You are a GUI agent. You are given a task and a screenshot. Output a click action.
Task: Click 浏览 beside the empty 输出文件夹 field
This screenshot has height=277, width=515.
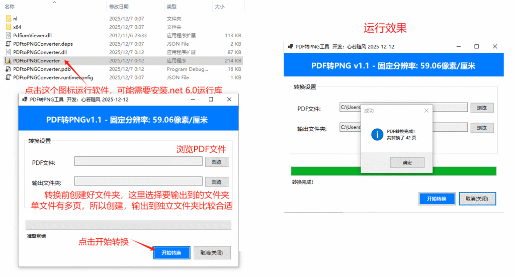pos(216,182)
